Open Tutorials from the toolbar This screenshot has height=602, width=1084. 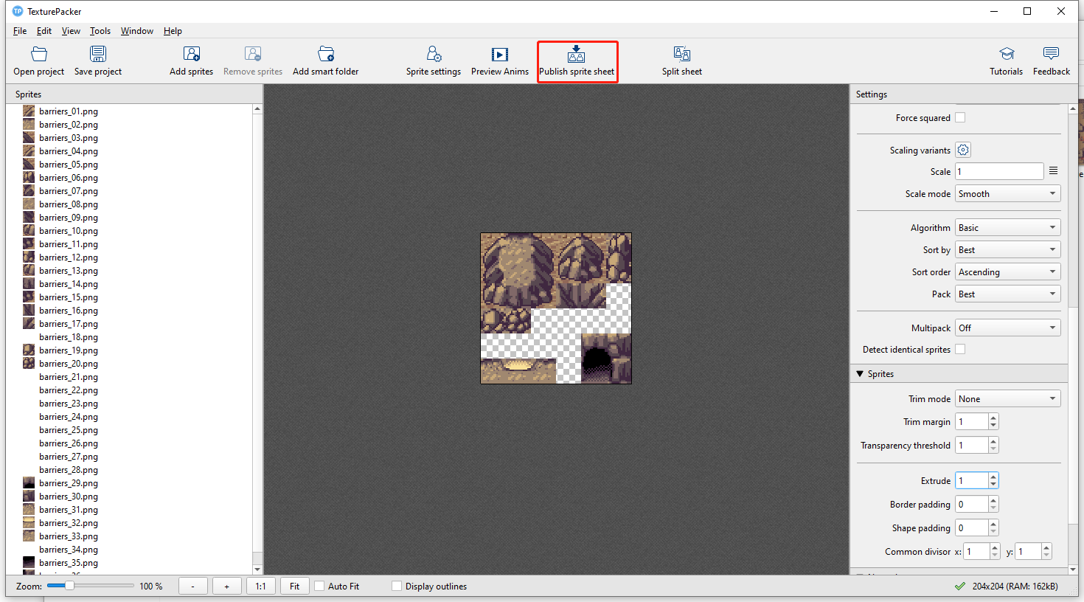1007,54
